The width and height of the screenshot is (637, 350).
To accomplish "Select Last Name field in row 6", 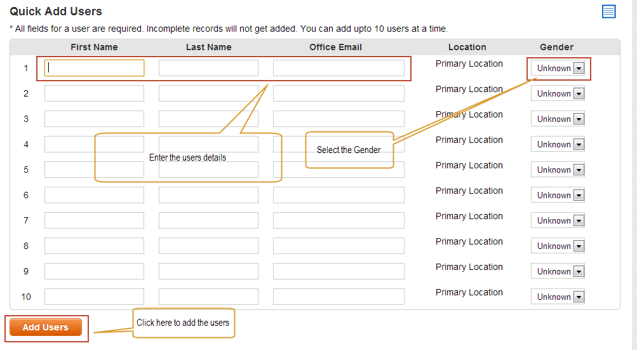I will tap(208, 195).
